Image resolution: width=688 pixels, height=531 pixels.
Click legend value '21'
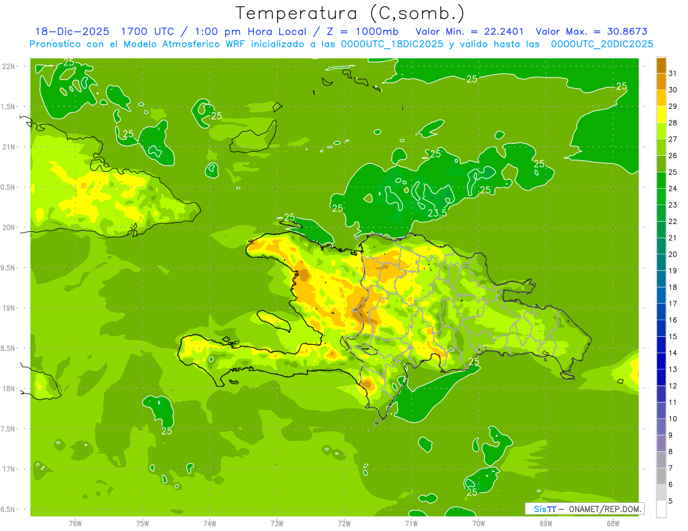673,238
